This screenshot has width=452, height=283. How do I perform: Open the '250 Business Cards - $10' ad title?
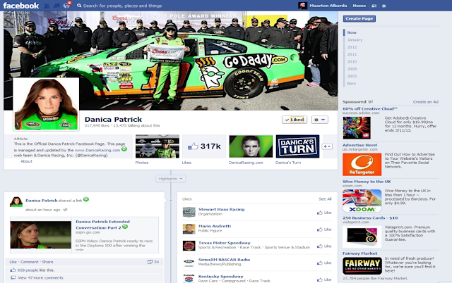click(x=370, y=218)
